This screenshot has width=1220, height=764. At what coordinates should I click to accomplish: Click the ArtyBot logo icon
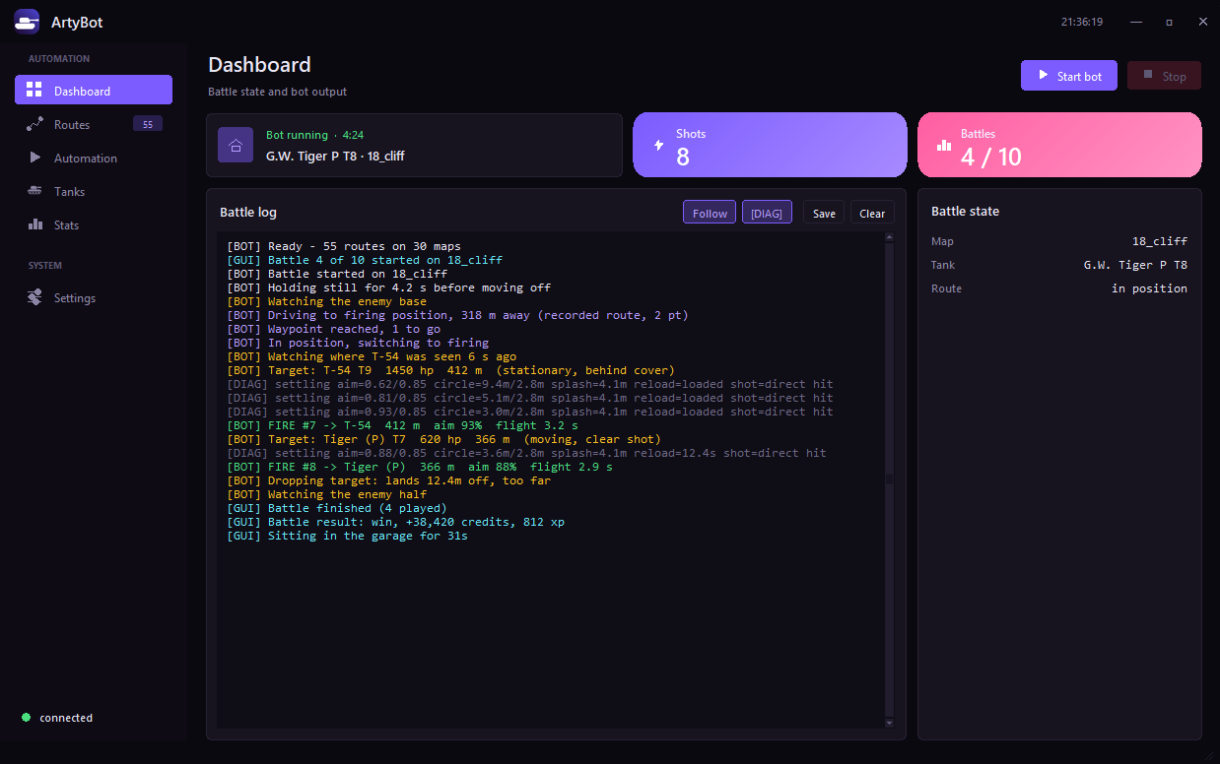27,21
